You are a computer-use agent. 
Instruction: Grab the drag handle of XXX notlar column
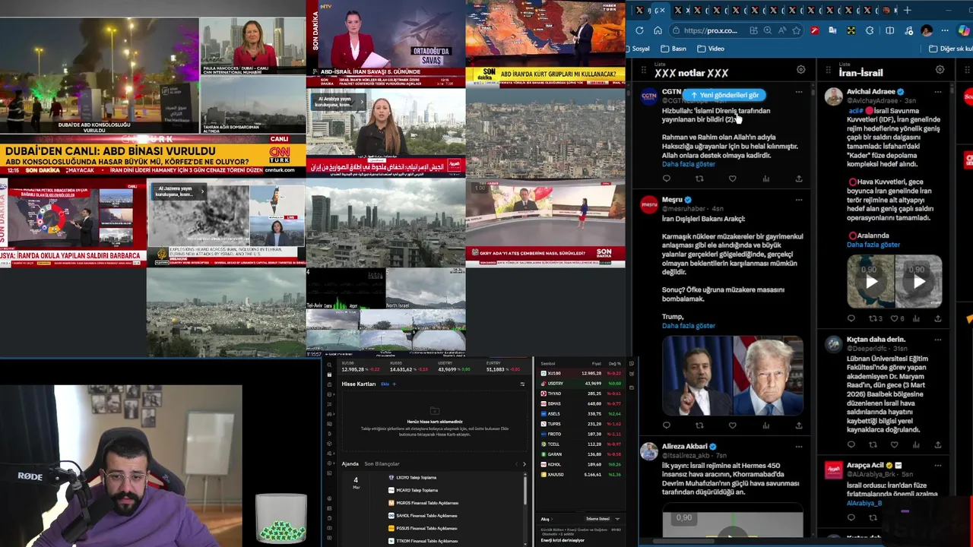pos(644,71)
